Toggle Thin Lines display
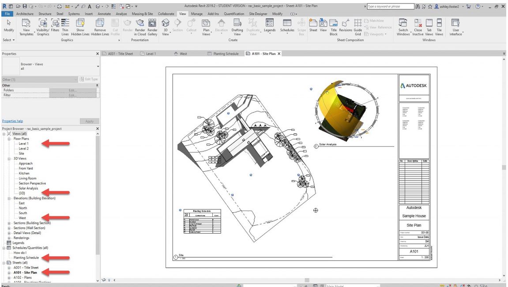508x287 pixels. coord(65,27)
